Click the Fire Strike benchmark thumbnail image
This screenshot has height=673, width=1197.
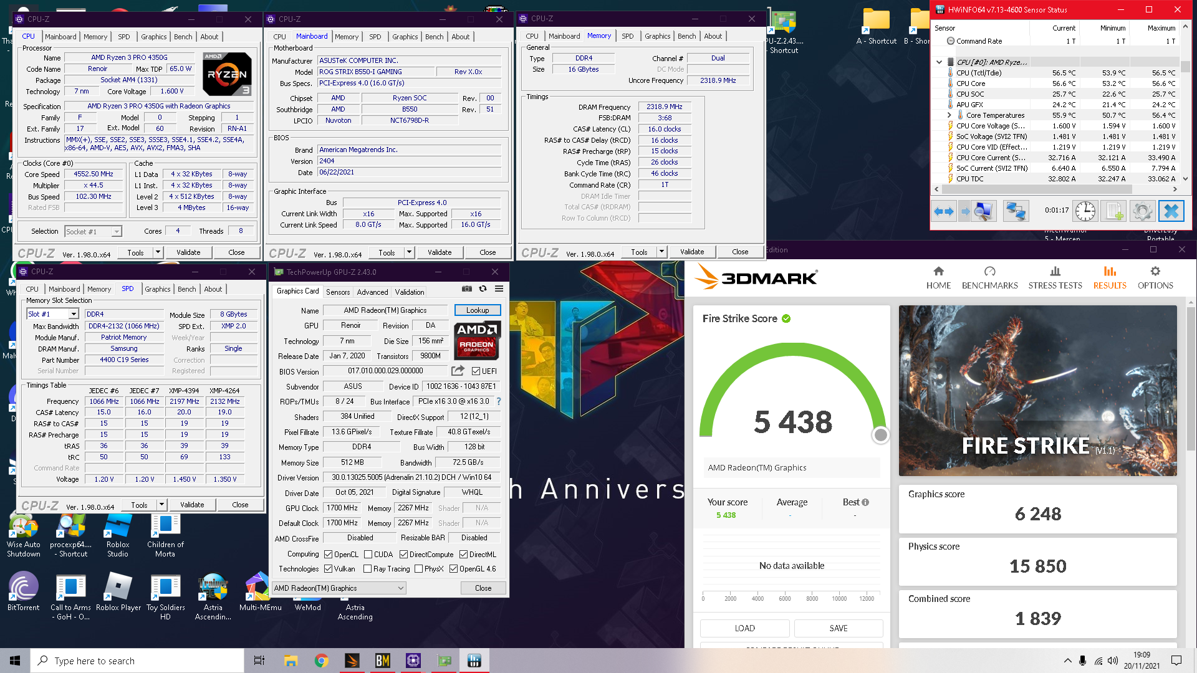[x=1037, y=391]
